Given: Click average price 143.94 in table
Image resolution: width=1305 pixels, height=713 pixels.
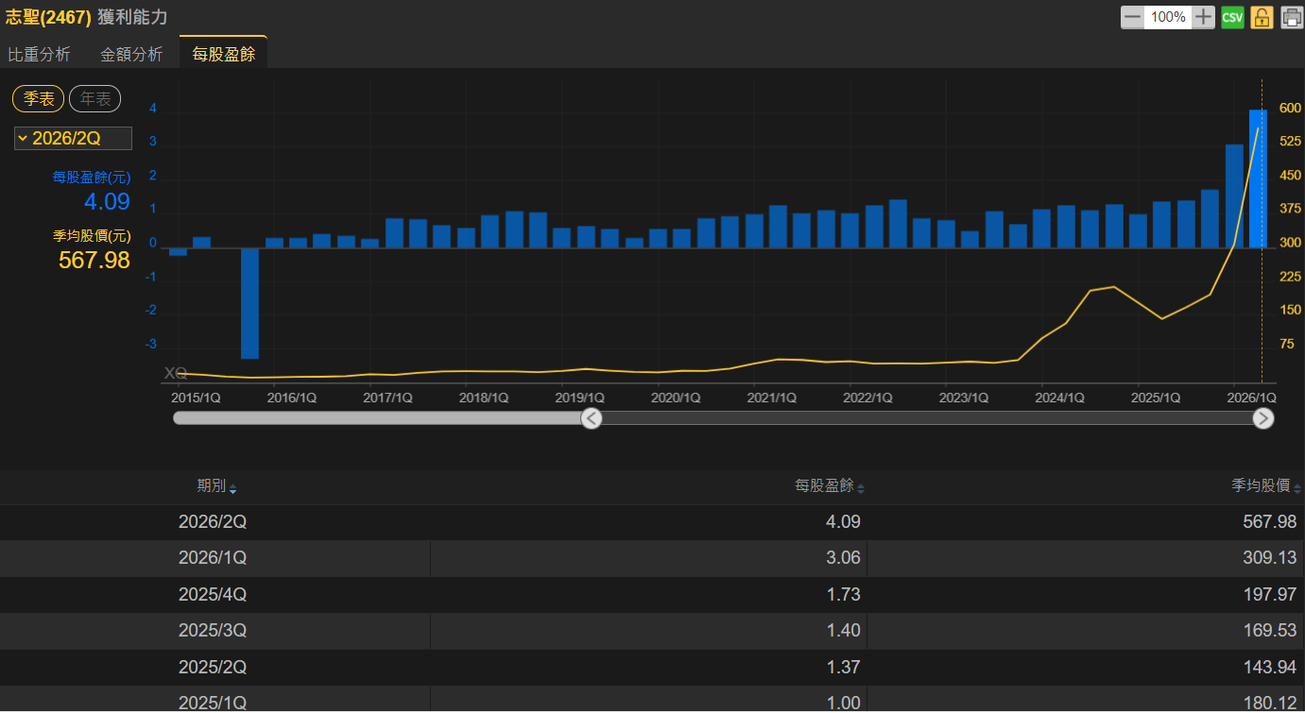Looking at the screenshot, I should [1270, 667].
